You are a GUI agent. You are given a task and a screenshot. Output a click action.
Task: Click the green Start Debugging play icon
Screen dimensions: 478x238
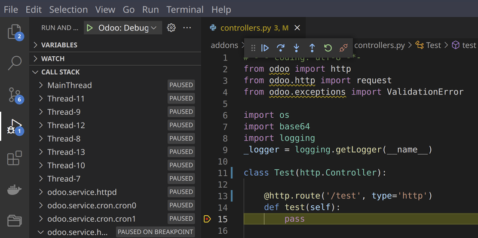pos(90,28)
